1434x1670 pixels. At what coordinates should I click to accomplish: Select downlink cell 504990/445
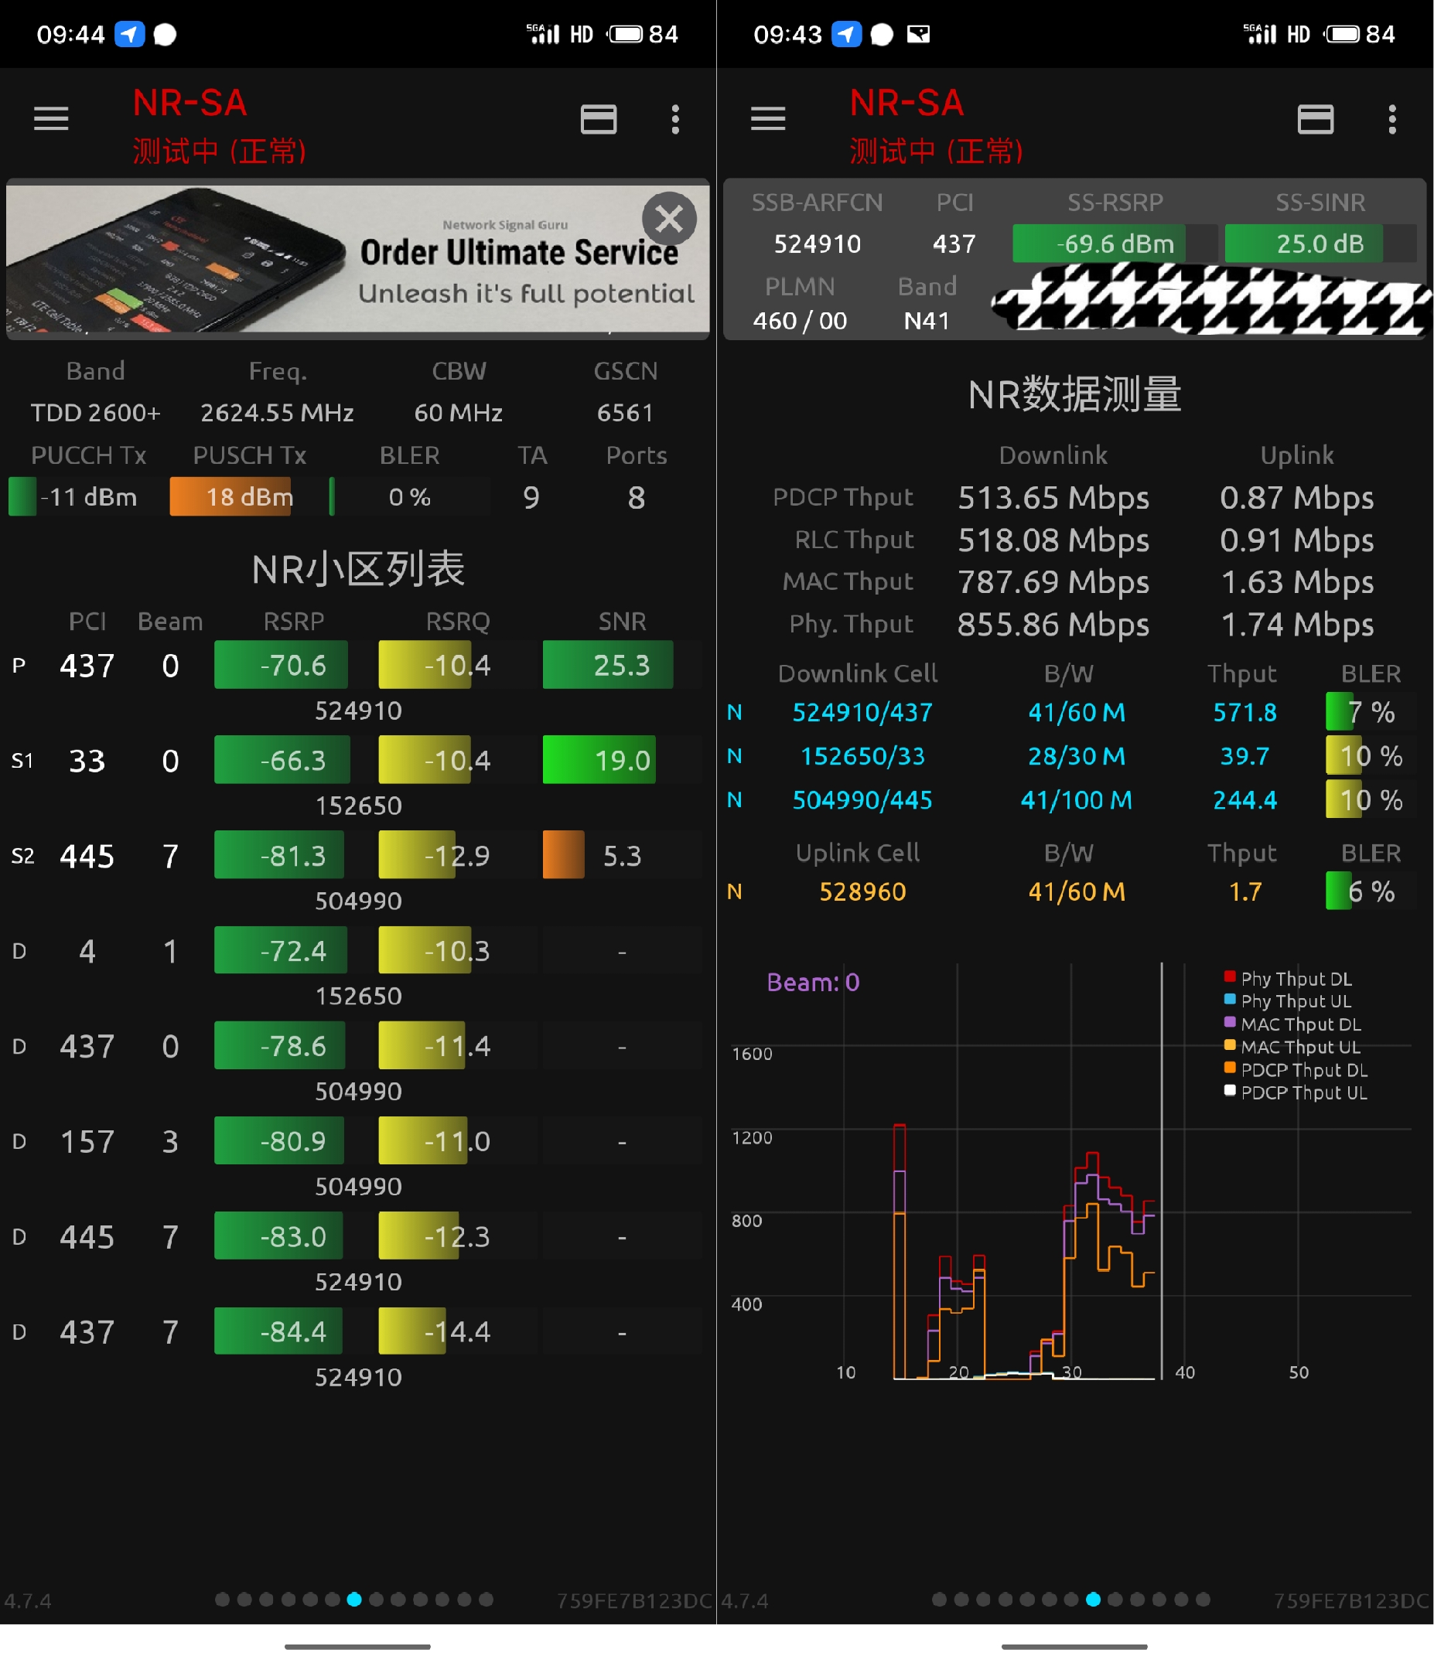(862, 799)
